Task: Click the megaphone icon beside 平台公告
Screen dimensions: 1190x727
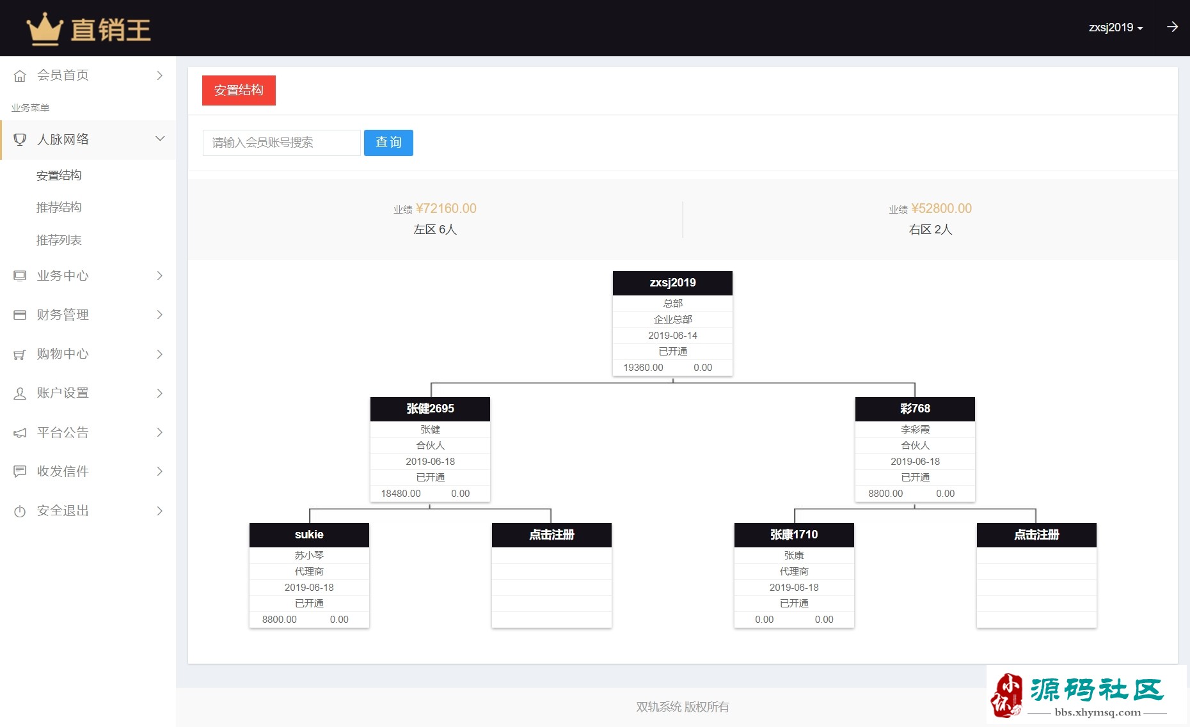Action: (x=20, y=433)
